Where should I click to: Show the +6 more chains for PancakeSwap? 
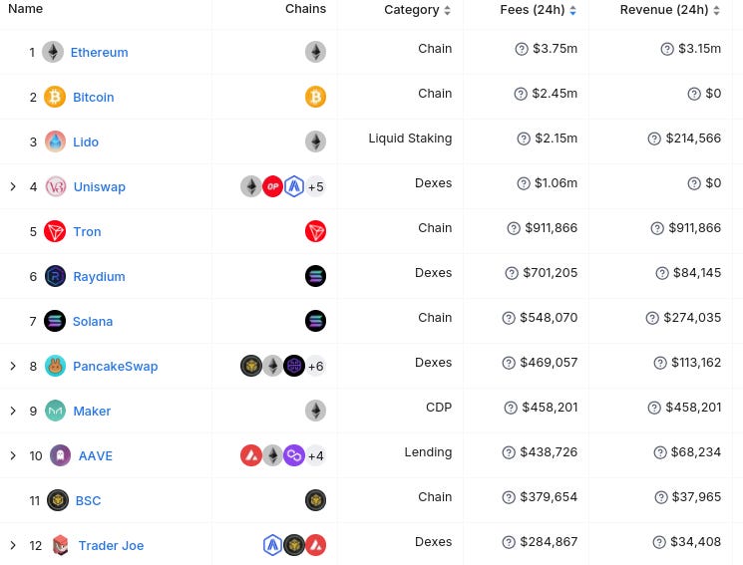click(x=315, y=366)
